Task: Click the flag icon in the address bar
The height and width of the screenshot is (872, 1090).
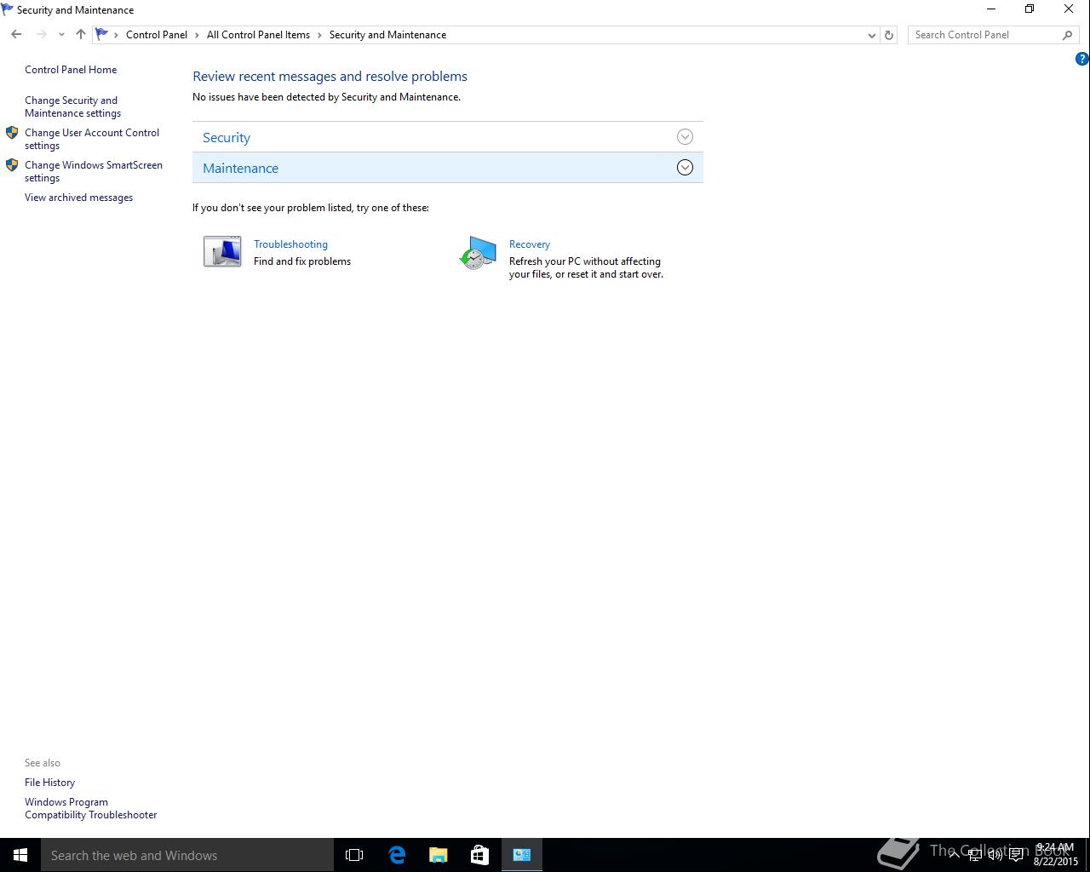Action: (101, 35)
